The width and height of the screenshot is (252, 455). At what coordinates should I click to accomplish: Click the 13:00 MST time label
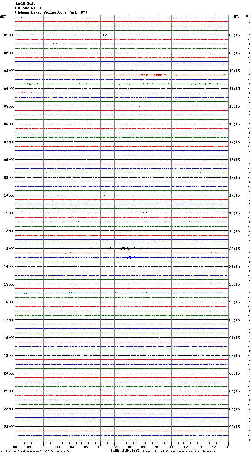click(x=9, y=249)
